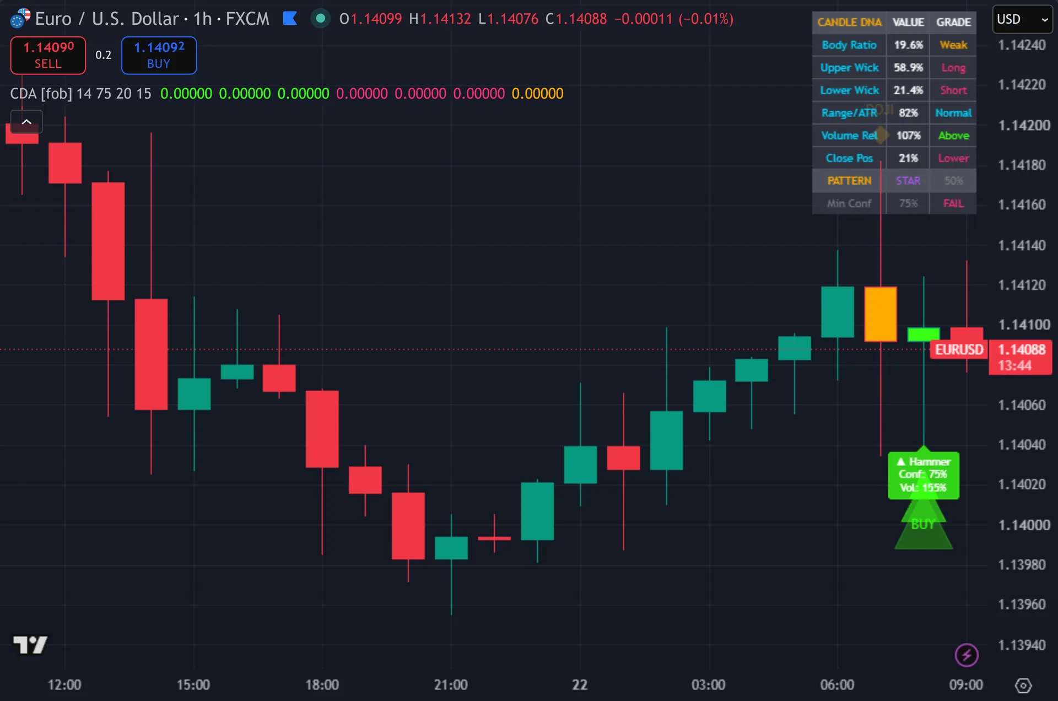
Task: Click the purple lightning bolt icon
Action: point(966,655)
